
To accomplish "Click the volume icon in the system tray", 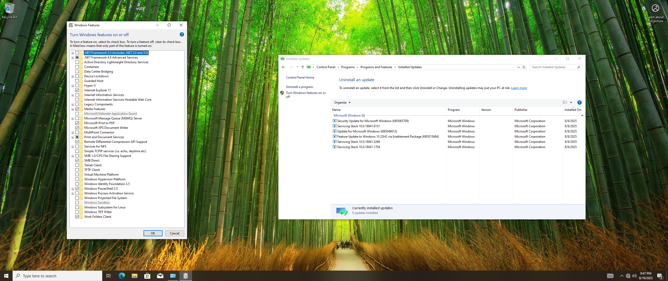I will pyautogui.click(x=634, y=276).
